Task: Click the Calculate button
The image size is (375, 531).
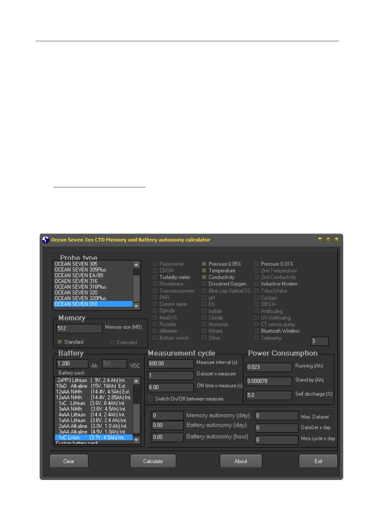Action: coord(153,461)
